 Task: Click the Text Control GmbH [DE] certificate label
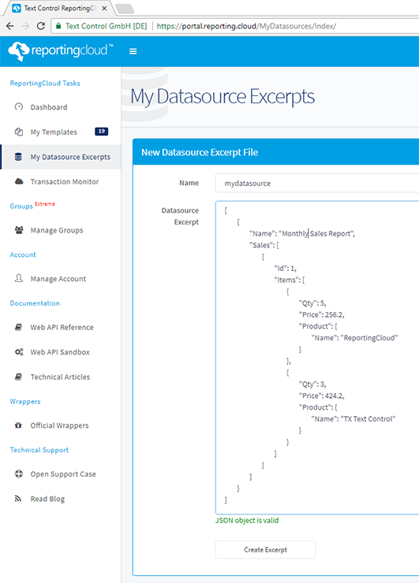107,26
